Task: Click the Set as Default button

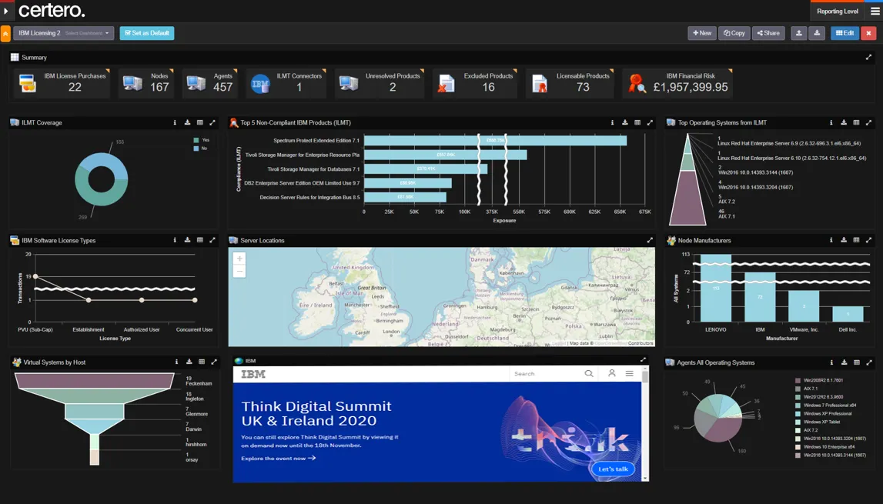Action: click(x=146, y=33)
